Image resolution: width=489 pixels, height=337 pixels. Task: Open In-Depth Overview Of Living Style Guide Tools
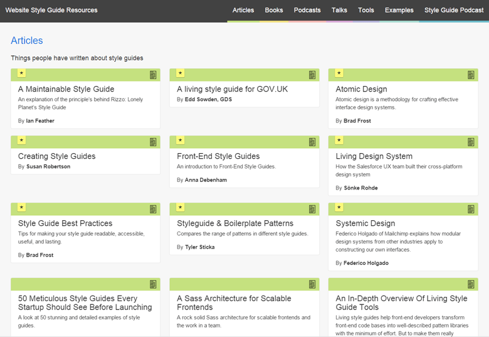tap(401, 302)
